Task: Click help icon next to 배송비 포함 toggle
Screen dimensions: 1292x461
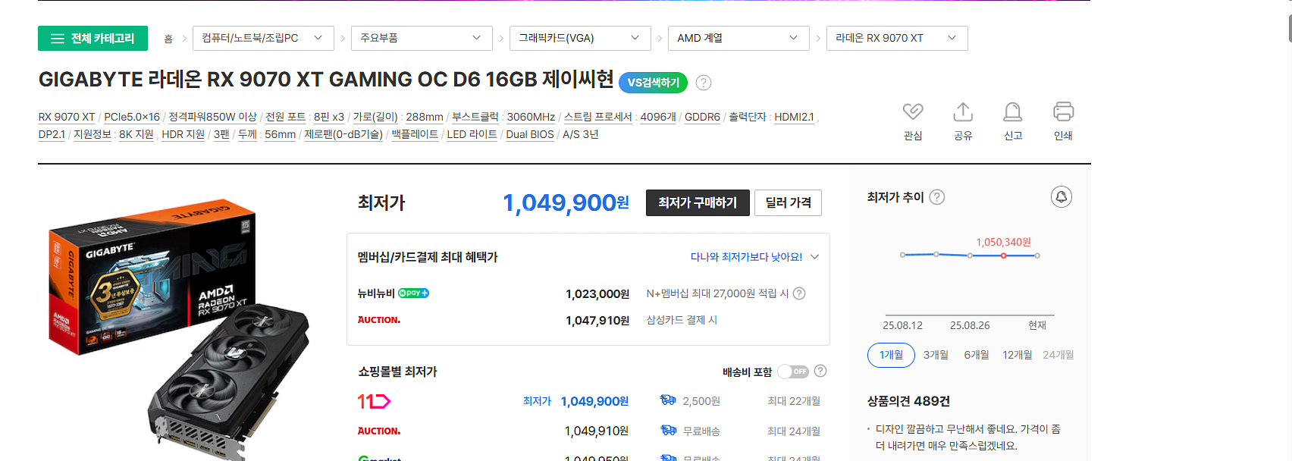Action: pyautogui.click(x=820, y=371)
